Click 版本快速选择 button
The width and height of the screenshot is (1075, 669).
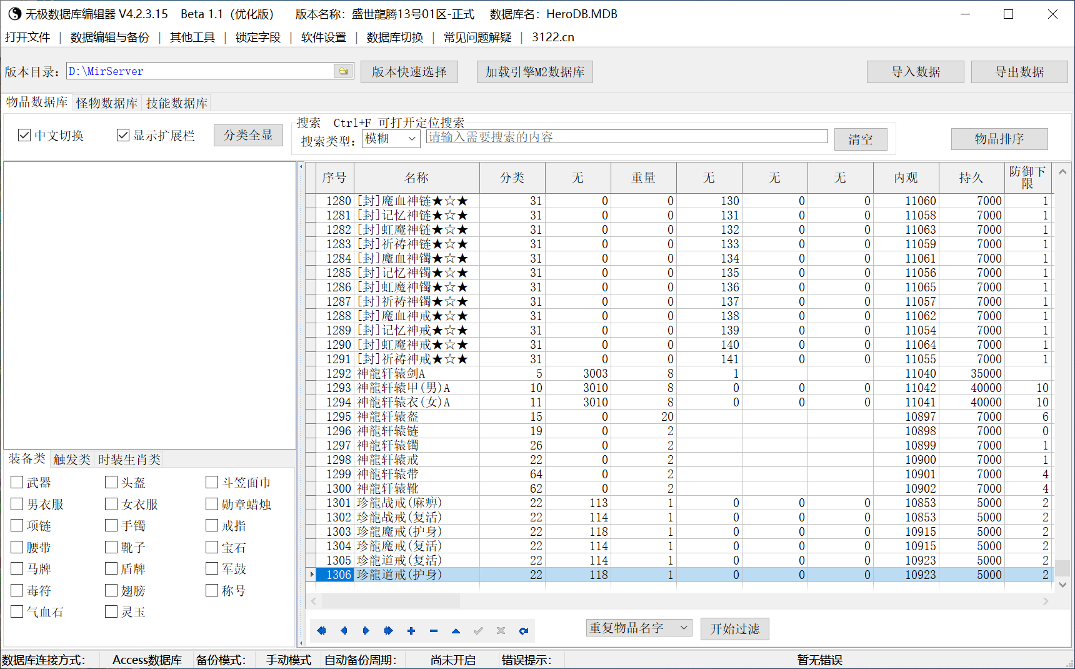tap(409, 72)
